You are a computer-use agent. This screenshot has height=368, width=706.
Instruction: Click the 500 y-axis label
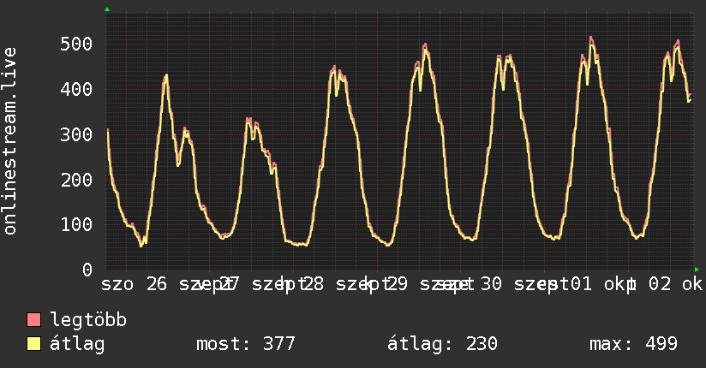76,45
